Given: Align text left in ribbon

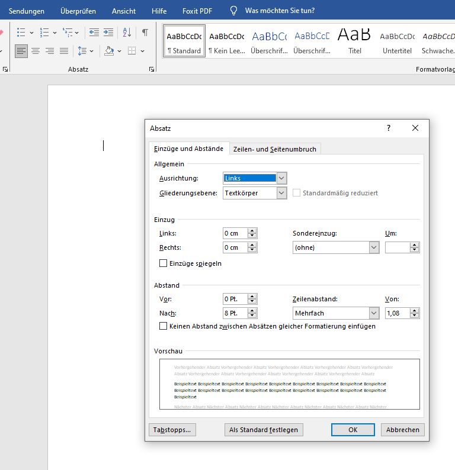Looking at the screenshot, I should pyautogui.click(x=21, y=51).
